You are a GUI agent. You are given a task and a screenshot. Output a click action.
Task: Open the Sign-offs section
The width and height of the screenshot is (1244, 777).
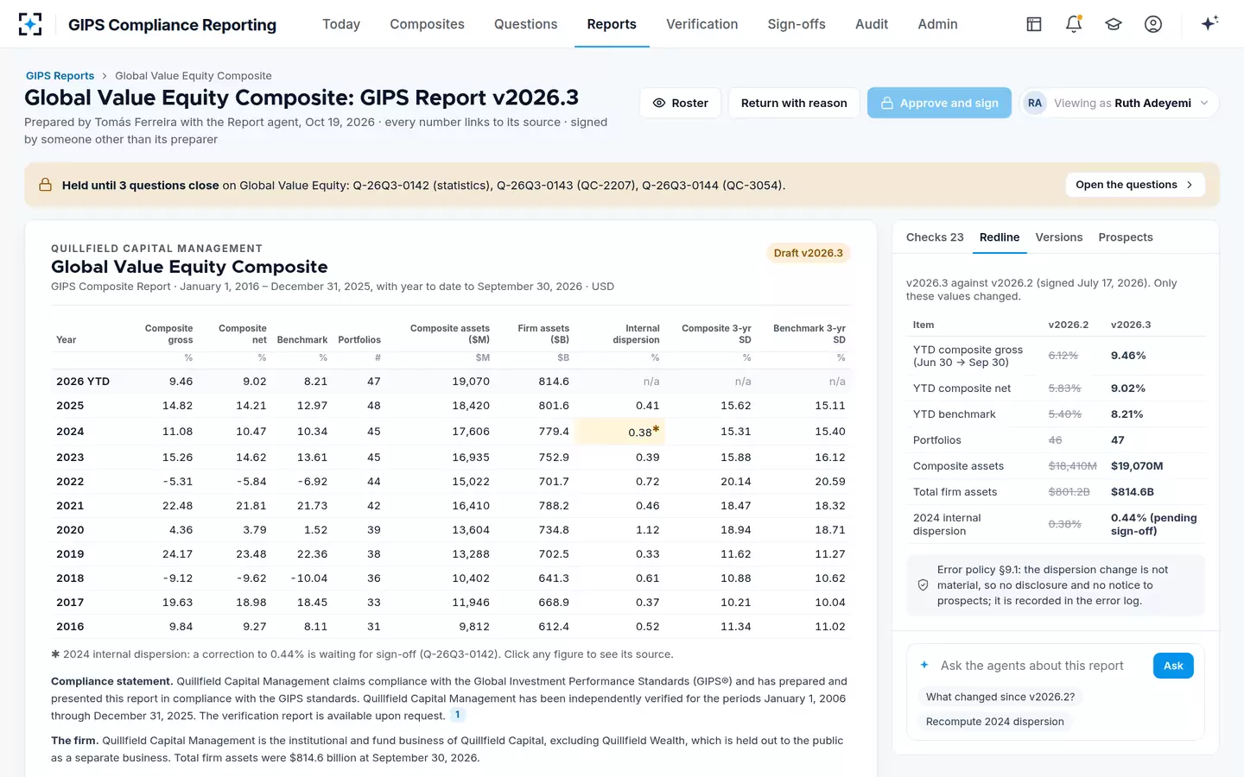click(x=797, y=24)
